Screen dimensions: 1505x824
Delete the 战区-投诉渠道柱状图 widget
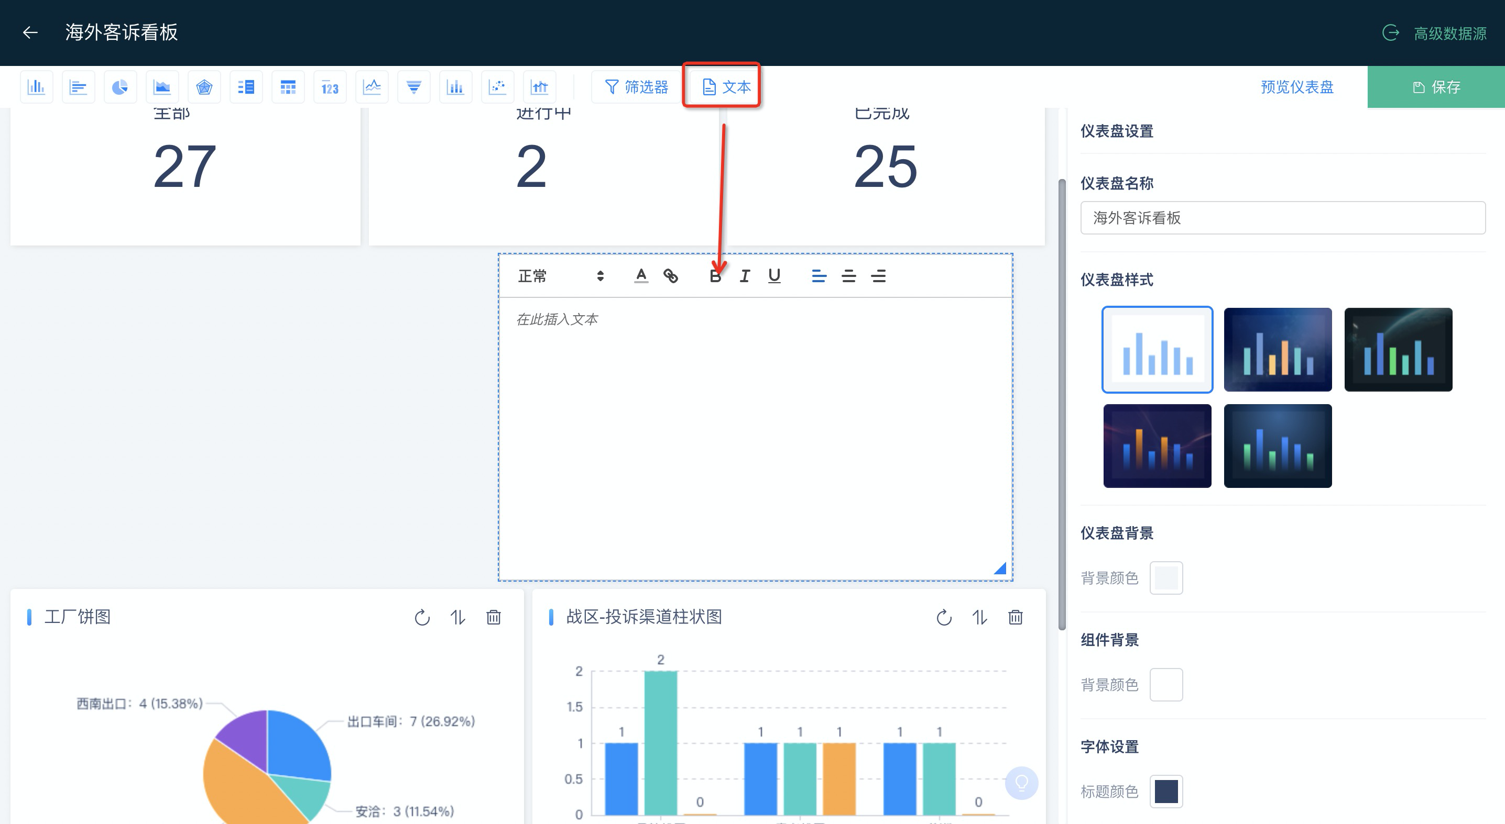[1016, 617]
